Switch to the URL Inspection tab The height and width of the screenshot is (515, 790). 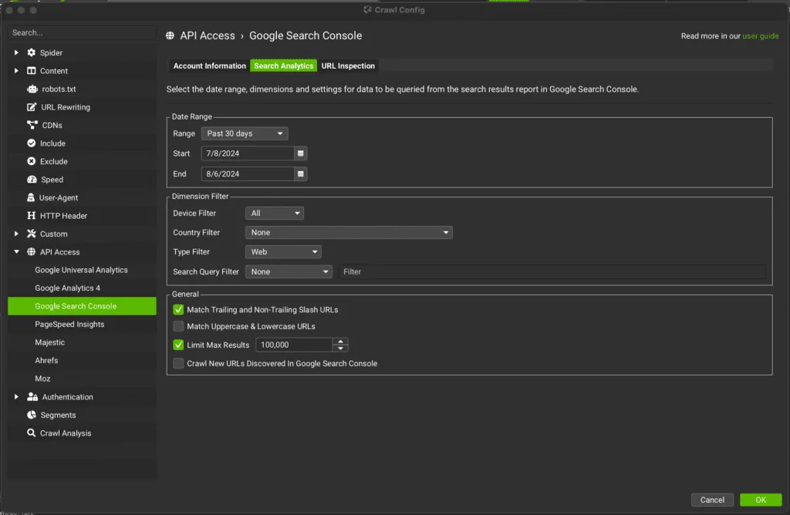(348, 66)
